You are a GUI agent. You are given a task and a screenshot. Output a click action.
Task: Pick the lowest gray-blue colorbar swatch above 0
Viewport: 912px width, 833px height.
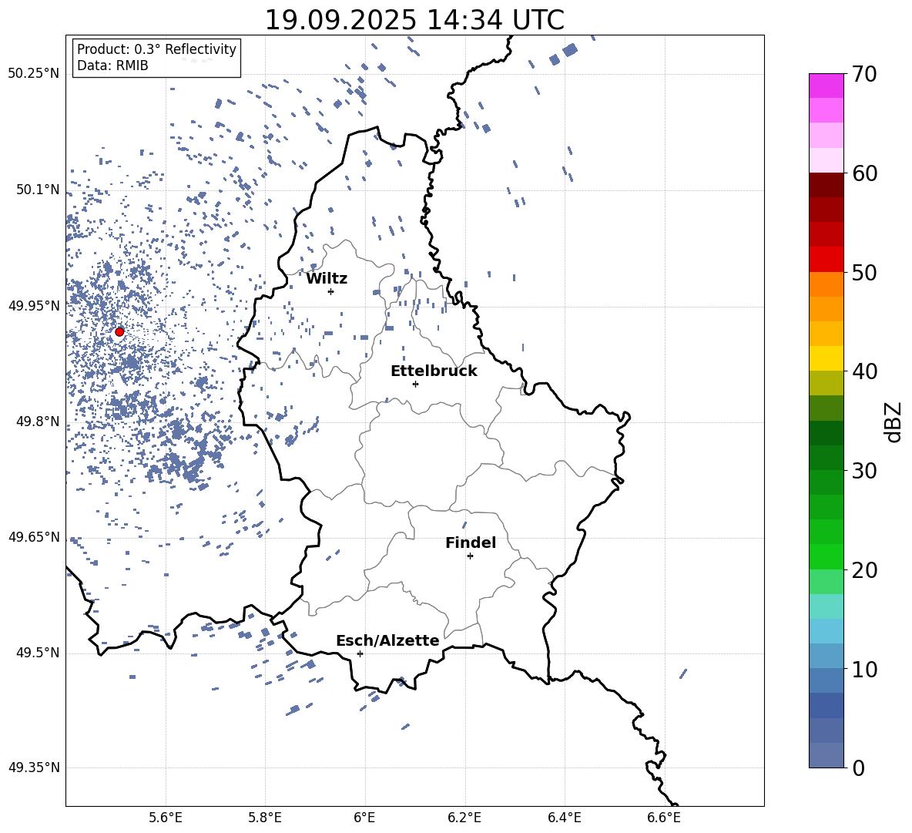pos(826,755)
